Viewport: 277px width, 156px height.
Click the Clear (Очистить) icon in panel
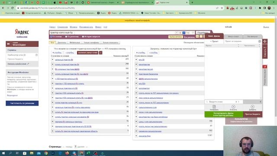[233, 107]
